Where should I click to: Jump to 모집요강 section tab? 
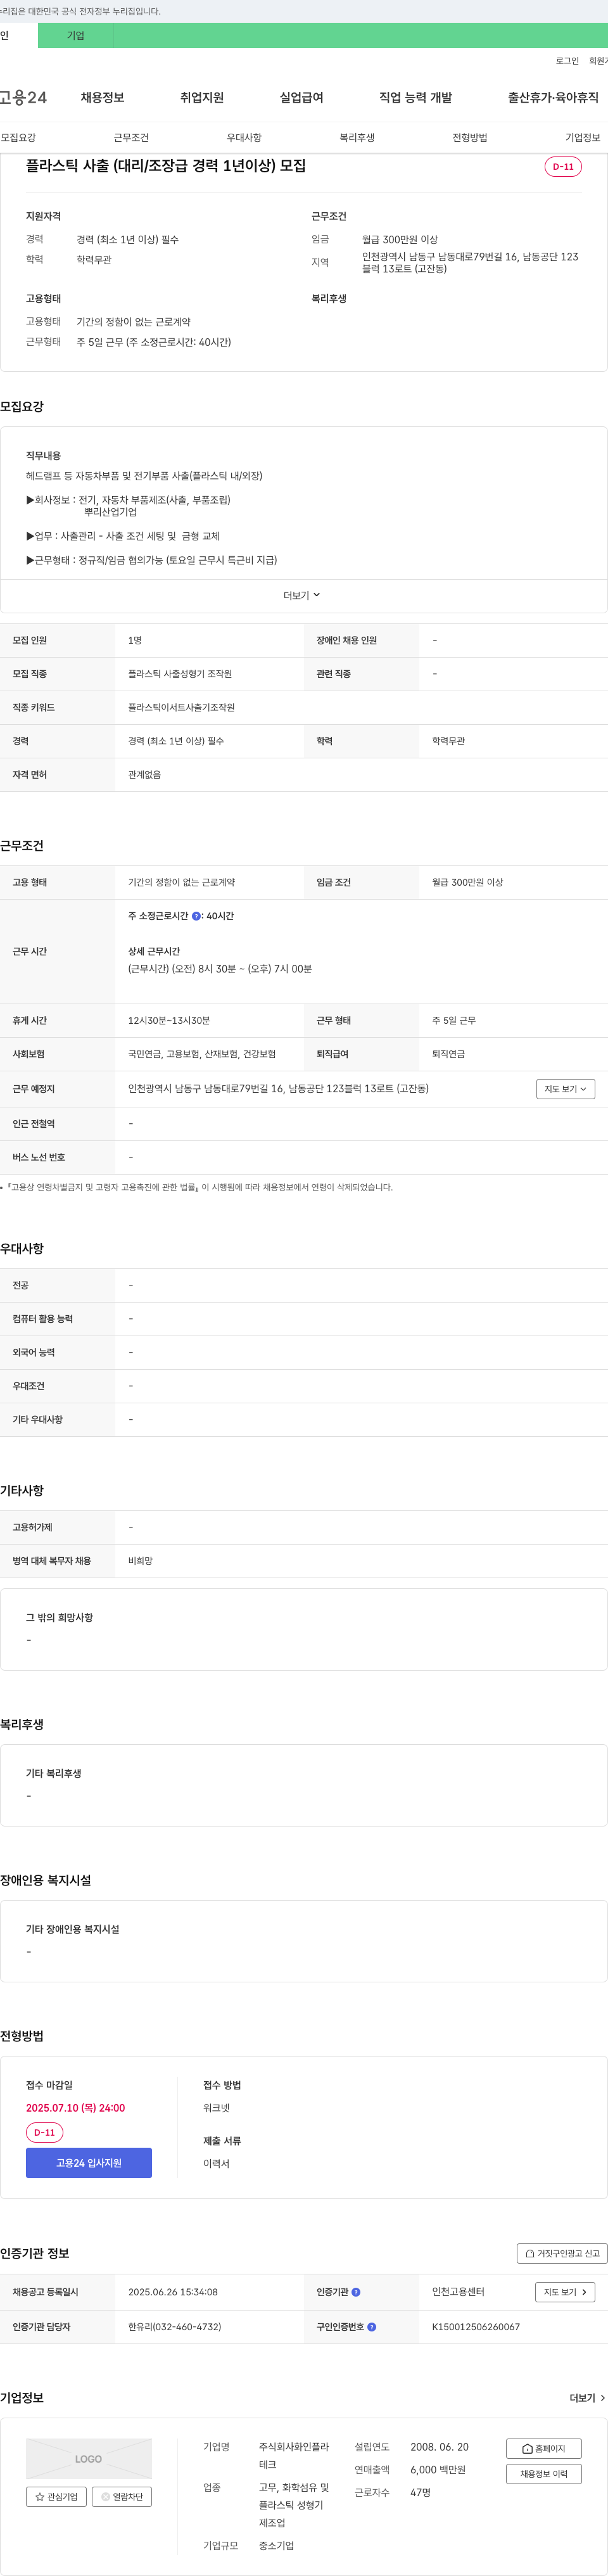coord(18,138)
